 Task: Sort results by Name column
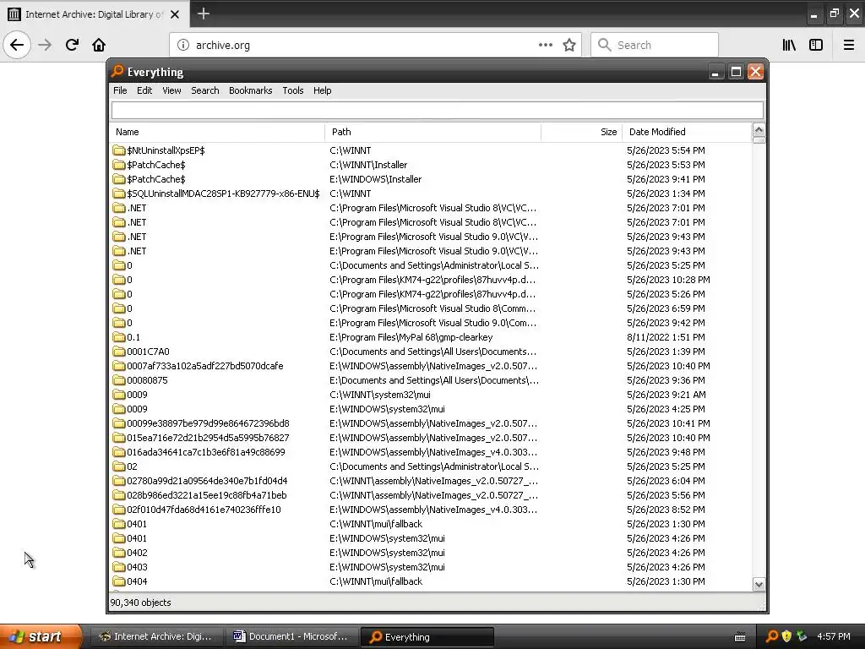217,132
